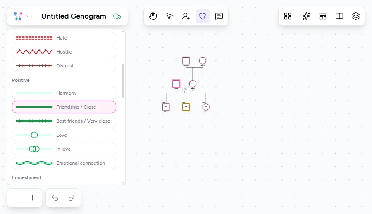This screenshot has height=214, width=372.
Task: Click the AI sparkle icon
Action: click(306, 16)
